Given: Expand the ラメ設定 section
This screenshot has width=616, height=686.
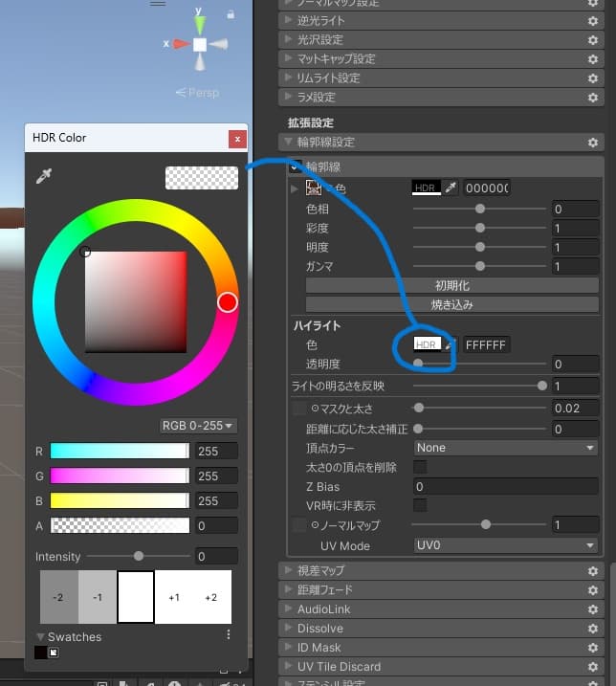Looking at the screenshot, I should 288,97.
